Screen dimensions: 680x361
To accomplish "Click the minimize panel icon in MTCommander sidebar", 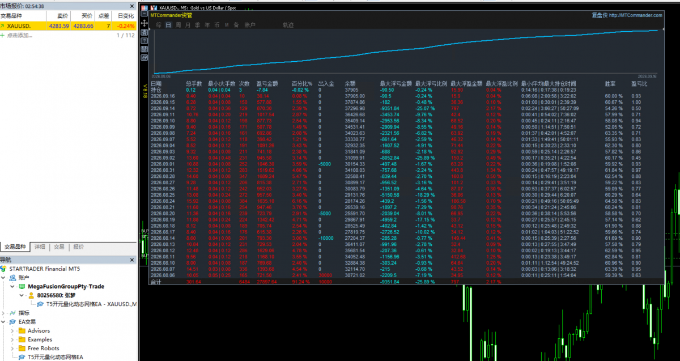I will [144, 14].
